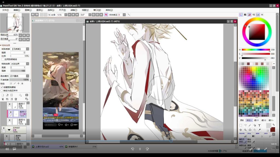
Task: Select the Magic Wand tool
Action: tap(250, 125)
